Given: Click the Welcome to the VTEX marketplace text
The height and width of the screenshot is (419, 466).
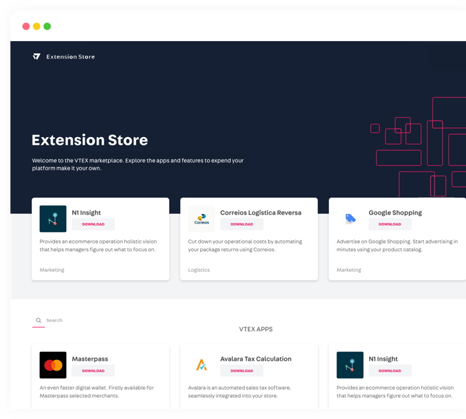Looking at the screenshot, I should (138, 164).
